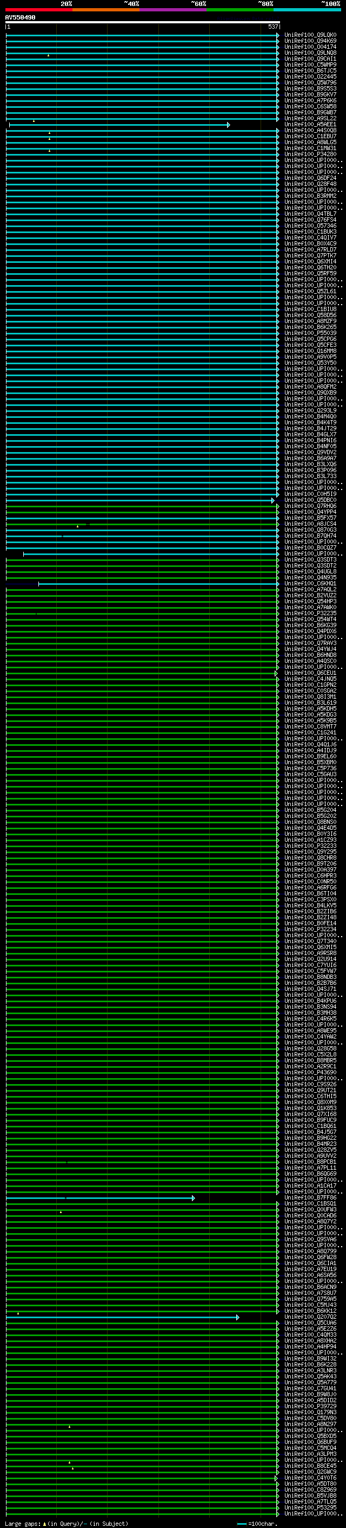Image resolution: width=346 pixels, height=1528 pixels.
Task: Click the UniRef100_Q16MM8 label
Action: [310, 351]
